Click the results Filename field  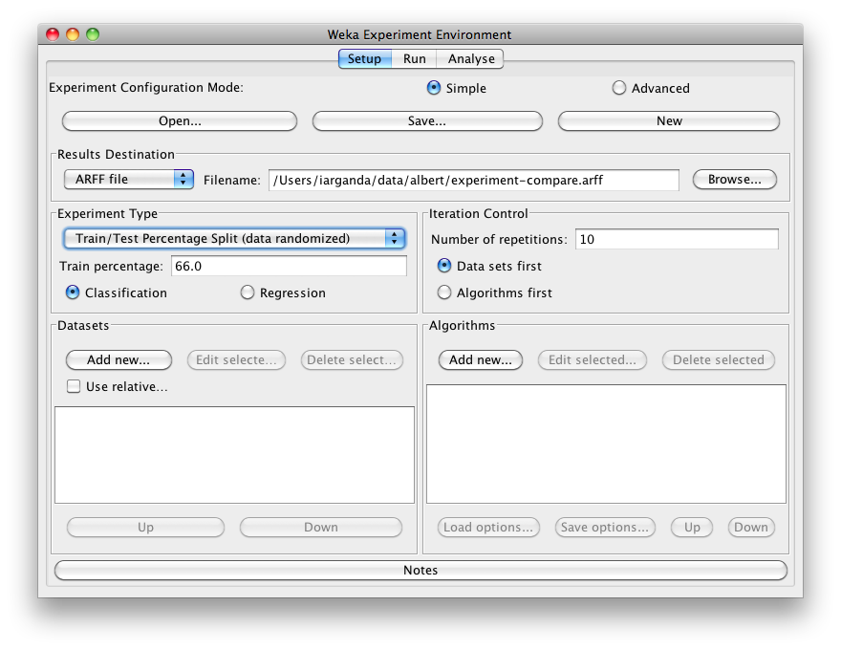pos(474,181)
